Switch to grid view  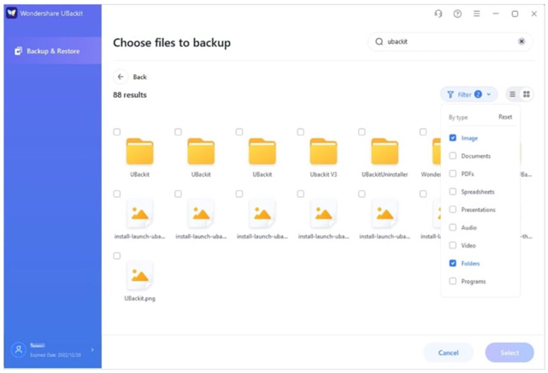tap(526, 94)
